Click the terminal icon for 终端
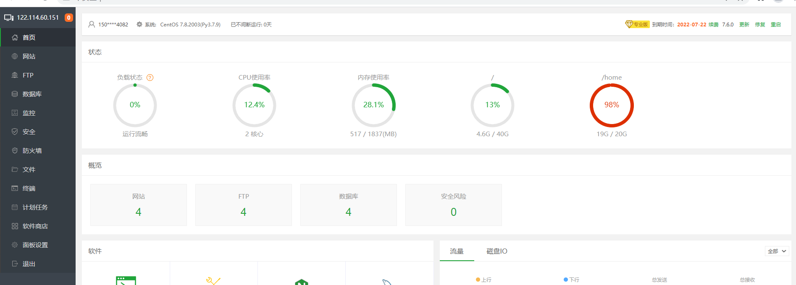Image resolution: width=796 pixels, height=285 pixels. 15,188
